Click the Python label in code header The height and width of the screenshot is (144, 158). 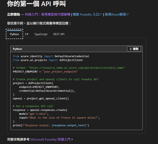pos(17,49)
